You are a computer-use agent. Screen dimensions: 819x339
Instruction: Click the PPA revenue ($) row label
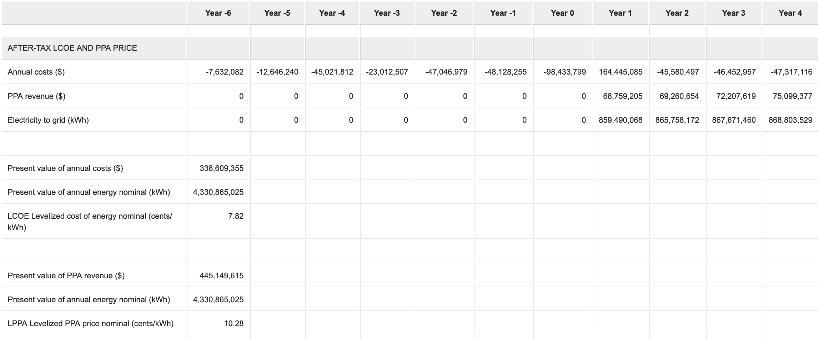coord(36,96)
